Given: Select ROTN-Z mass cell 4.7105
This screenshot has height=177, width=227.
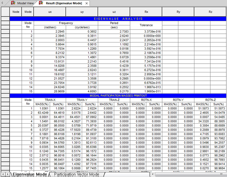Looking at the screenshot, I should [x=202, y=134].
